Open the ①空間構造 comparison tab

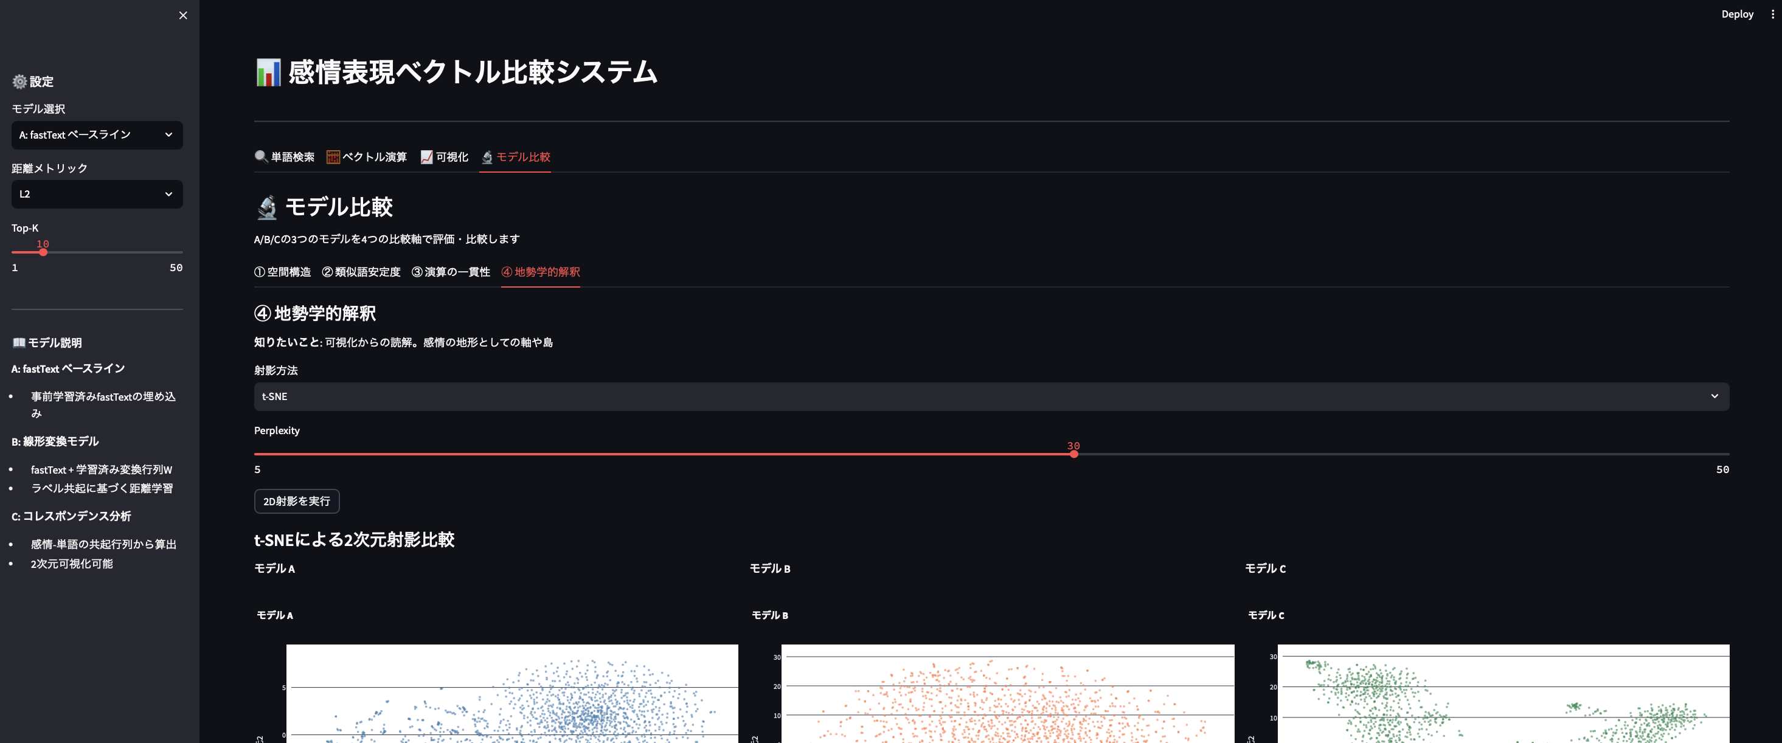point(283,272)
